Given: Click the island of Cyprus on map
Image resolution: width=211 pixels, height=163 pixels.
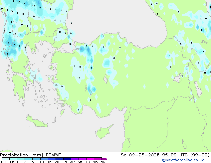Looking at the screenshot, I should 104,132.
